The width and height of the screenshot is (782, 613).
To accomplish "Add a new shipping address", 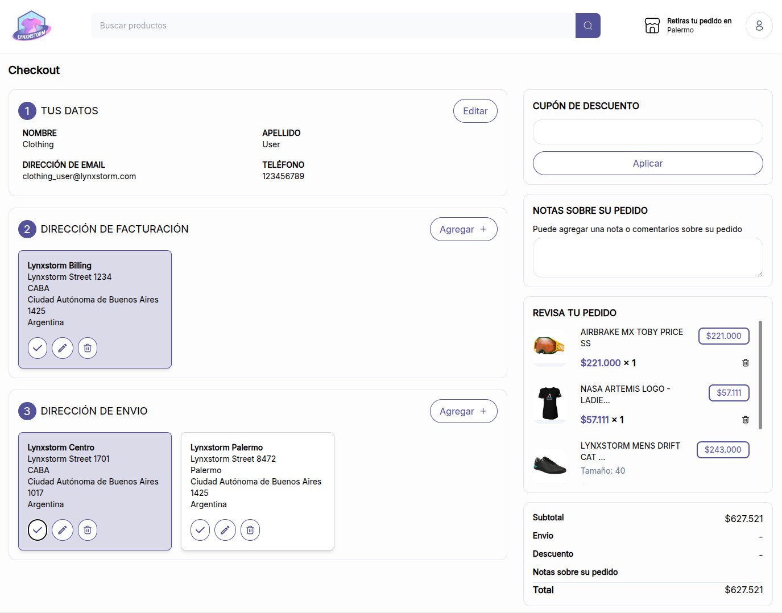I will pyautogui.click(x=463, y=411).
